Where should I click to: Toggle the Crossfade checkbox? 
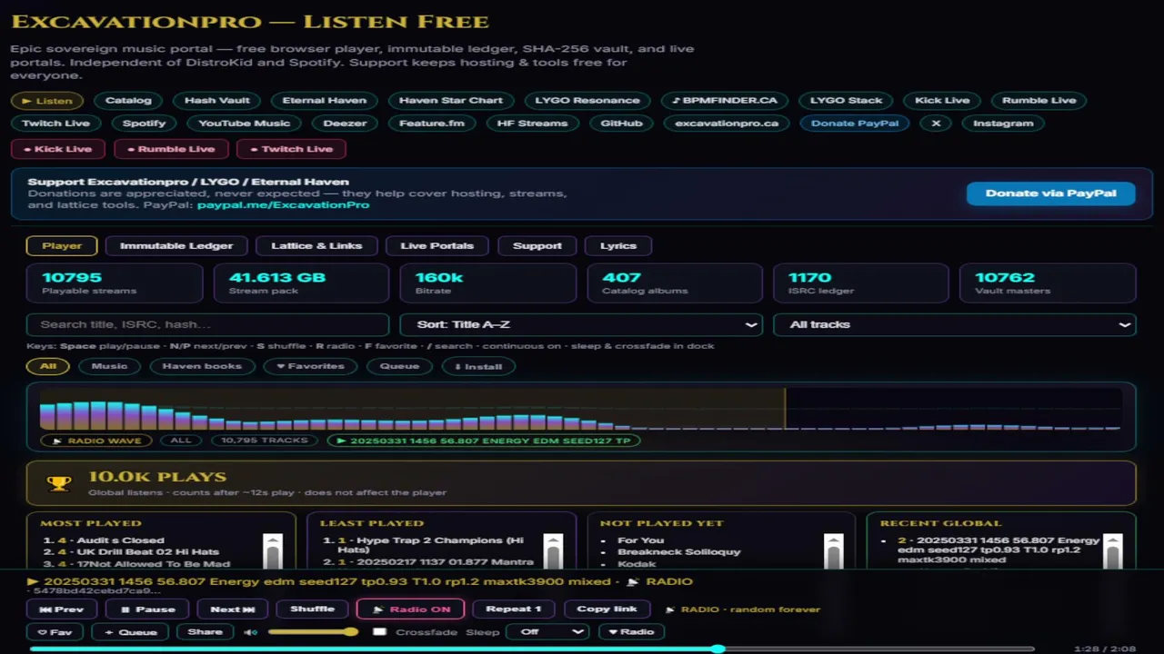pos(380,632)
